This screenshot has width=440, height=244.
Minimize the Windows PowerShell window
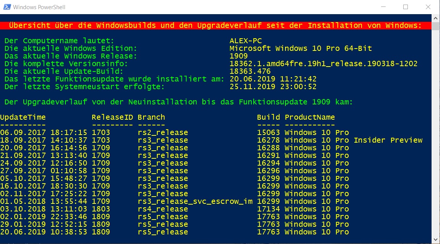point(383,7)
